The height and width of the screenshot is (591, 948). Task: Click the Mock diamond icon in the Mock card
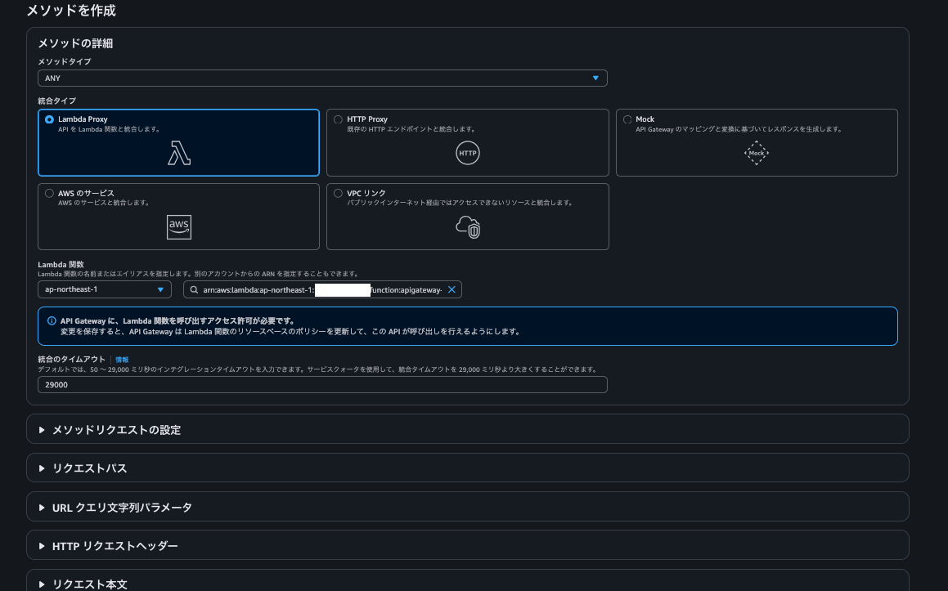[757, 153]
